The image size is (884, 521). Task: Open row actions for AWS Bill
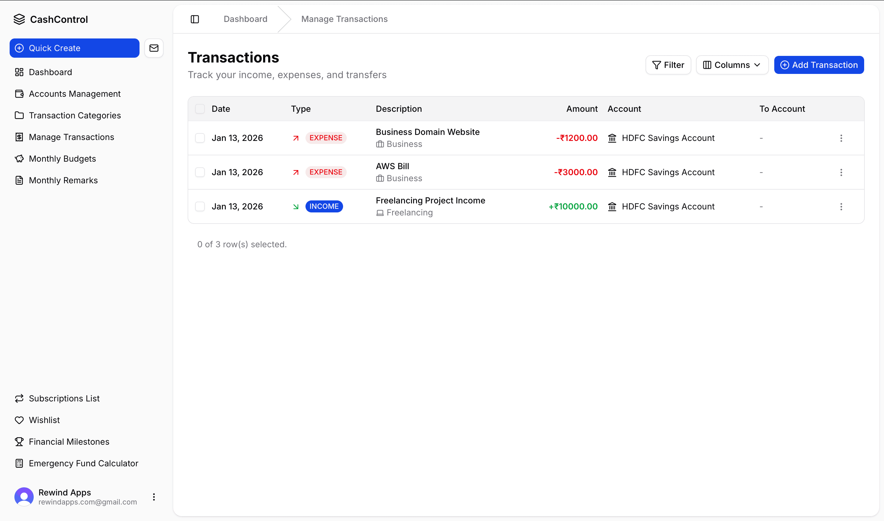click(x=841, y=172)
